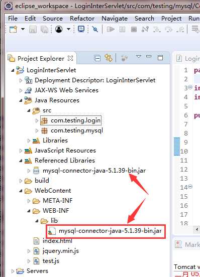This screenshot has height=277, width=200.
Task: Expand the com.testing.mysql package
Action: tap(37, 131)
